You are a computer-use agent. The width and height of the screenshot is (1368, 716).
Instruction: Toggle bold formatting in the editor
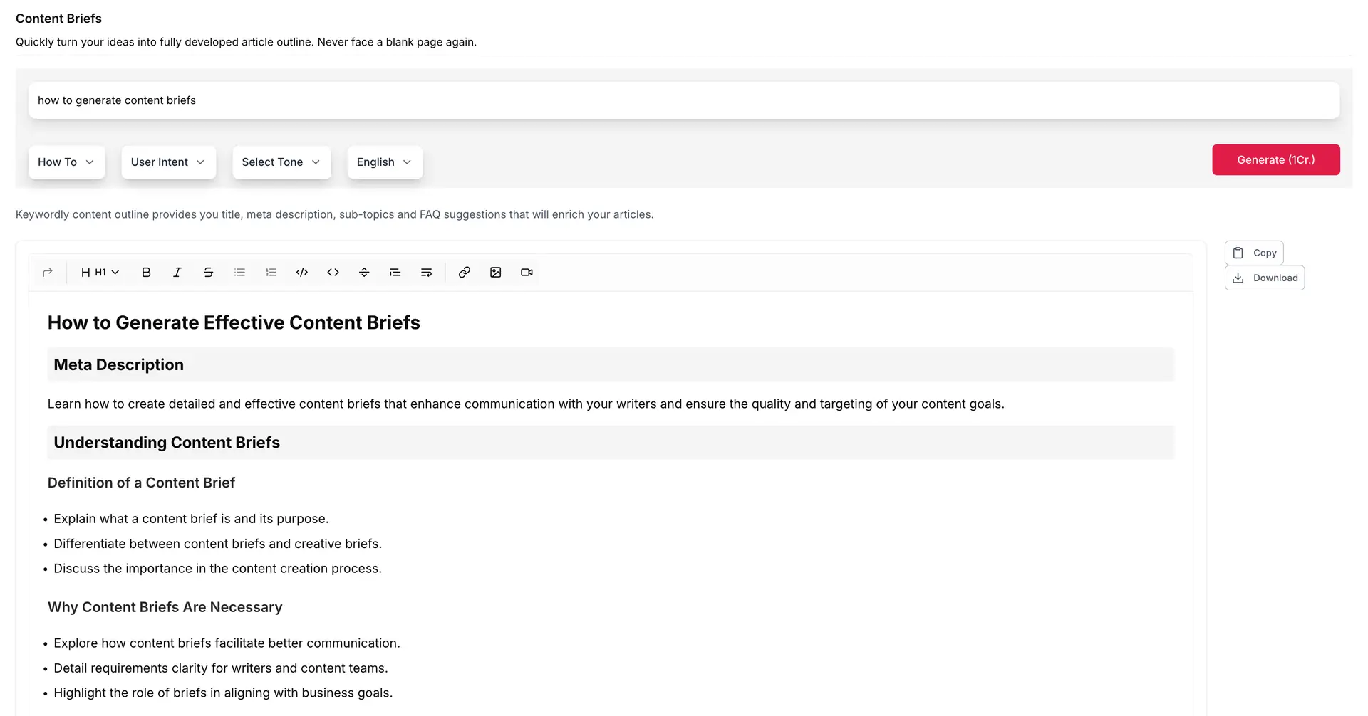(146, 273)
